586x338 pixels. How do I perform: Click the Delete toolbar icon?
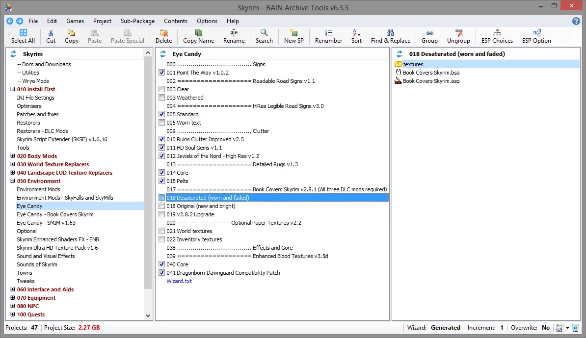(163, 33)
